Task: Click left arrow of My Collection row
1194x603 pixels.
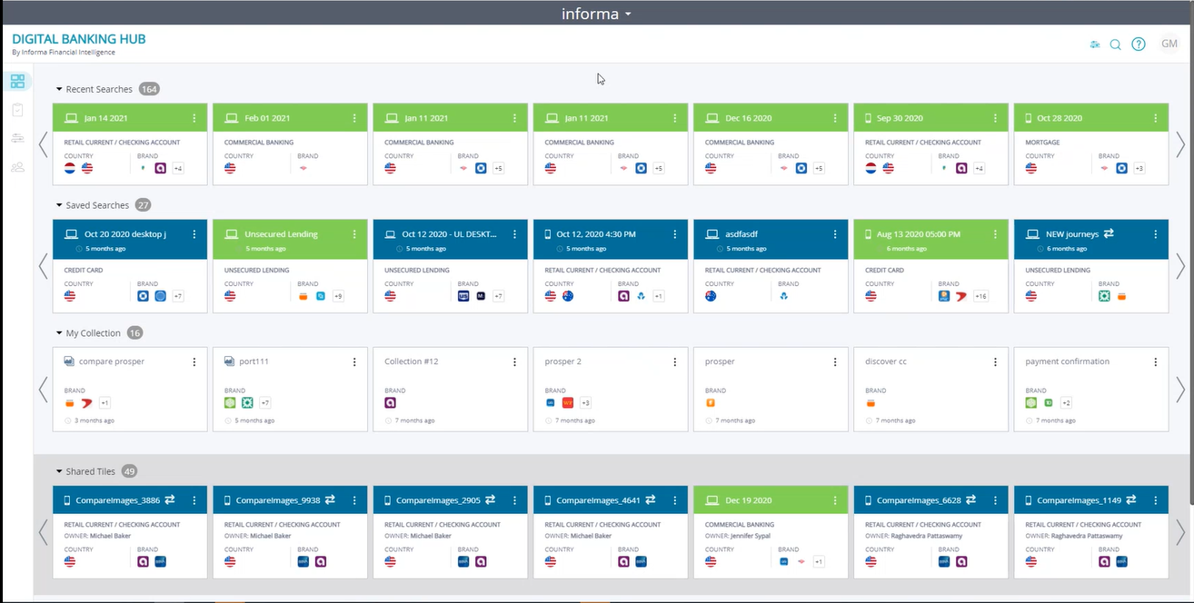Action: tap(43, 390)
